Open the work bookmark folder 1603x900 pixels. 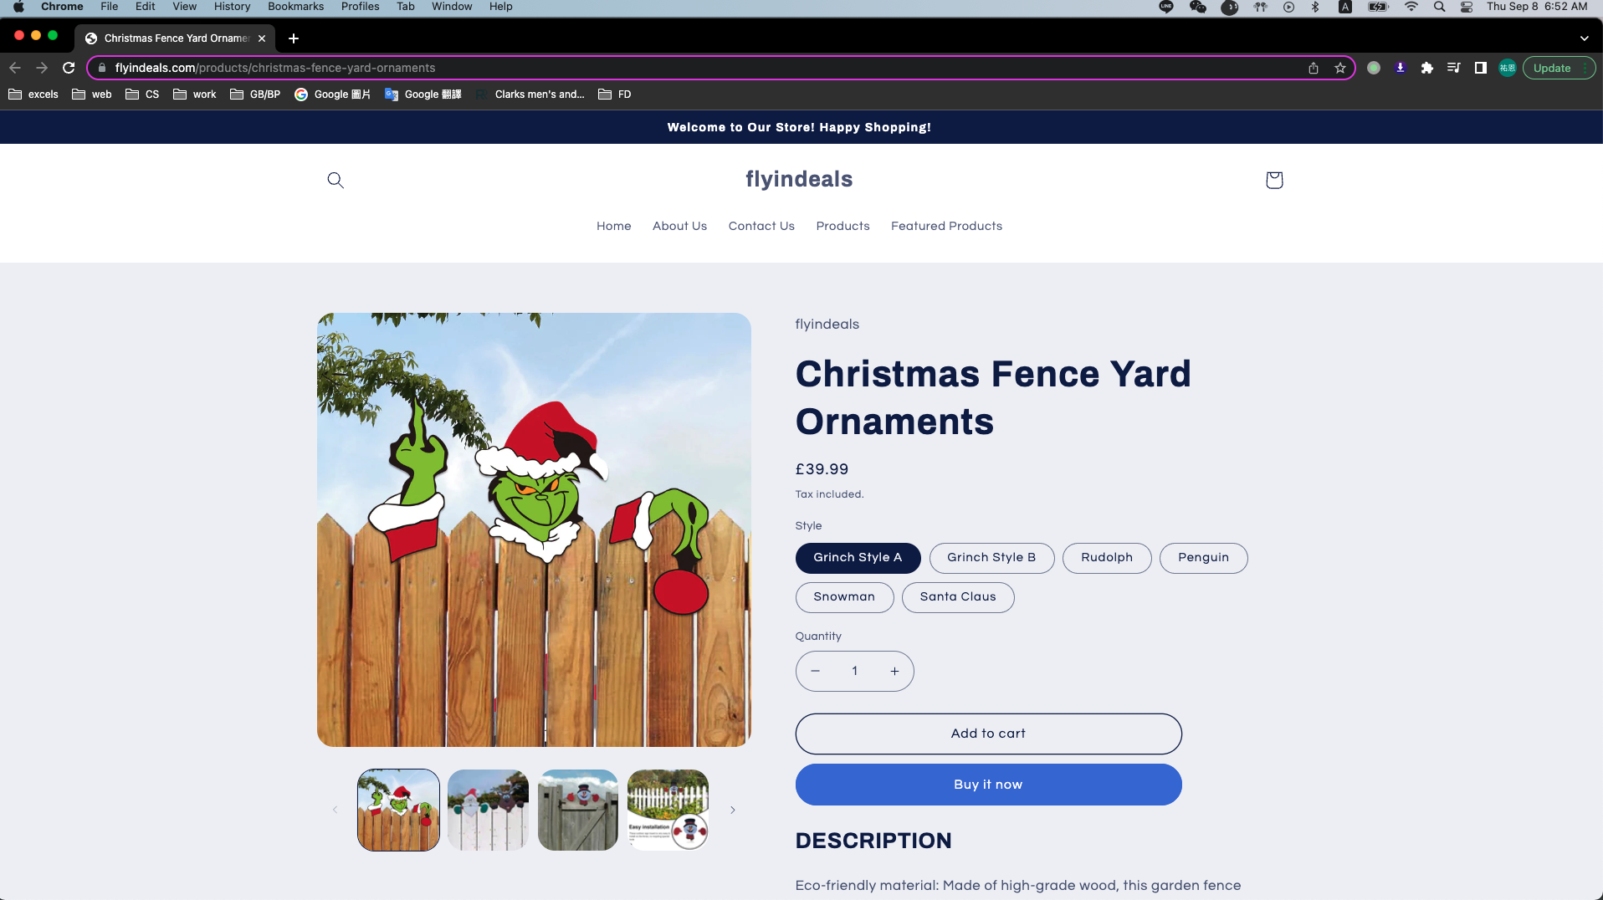[195, 95]
